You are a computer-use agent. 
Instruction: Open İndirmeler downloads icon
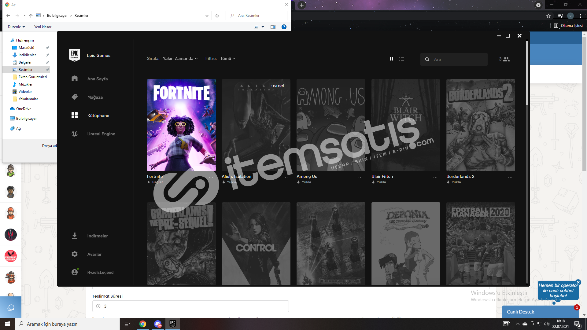click(75, 236)
